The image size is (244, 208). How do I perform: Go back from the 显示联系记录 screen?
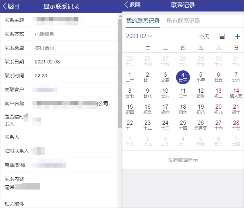click(11, 6)
